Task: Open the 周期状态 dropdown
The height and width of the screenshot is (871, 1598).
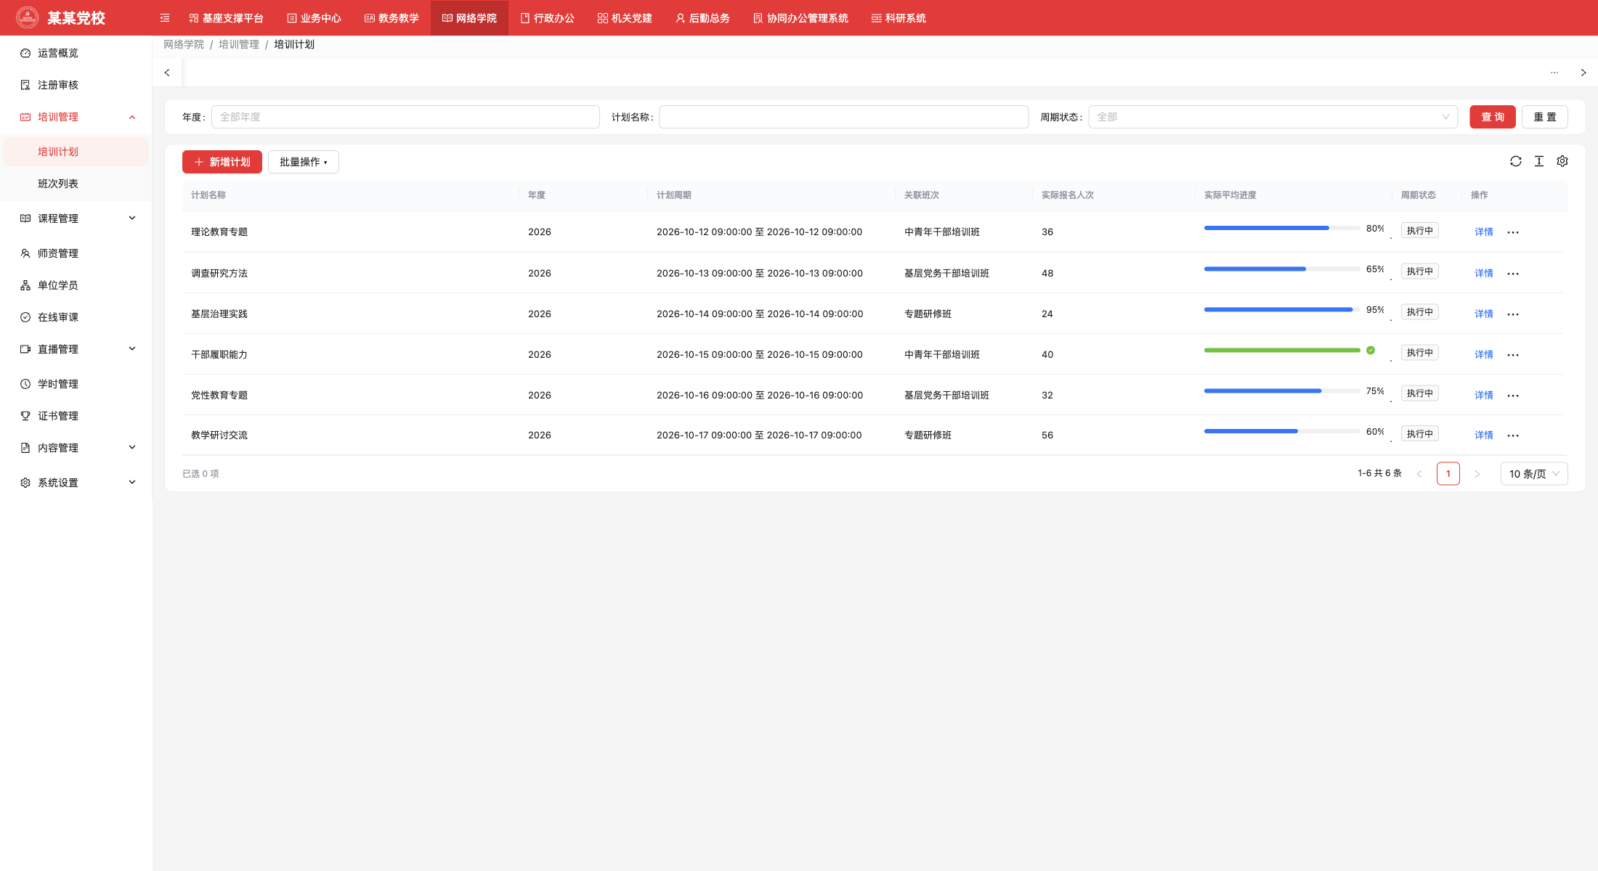Action: (x=1273, y=117)
